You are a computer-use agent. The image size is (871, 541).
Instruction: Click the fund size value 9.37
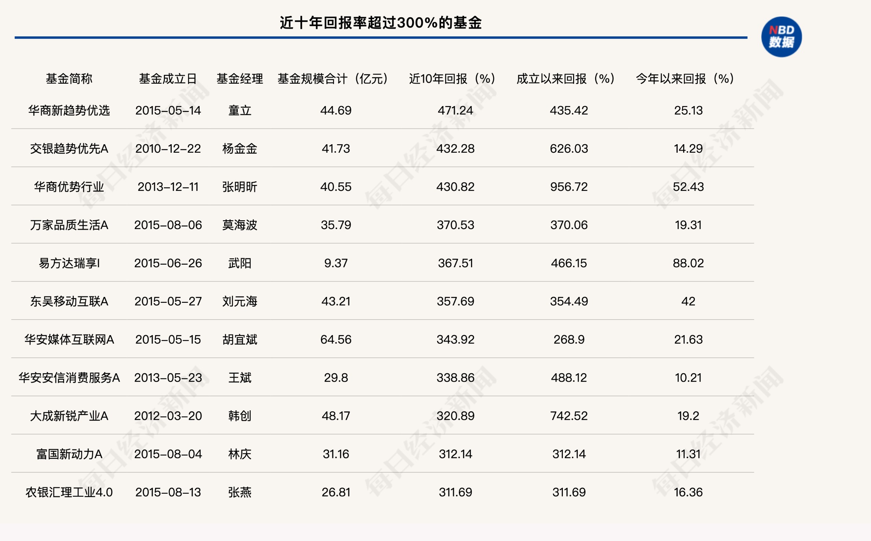[x=336, y=263]
